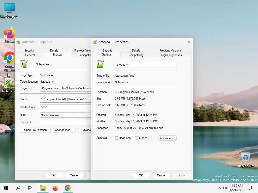Viewport: 258px width, 193px height.
Task: Open Task View on the taskbar
Action: (x=30, y=188)
